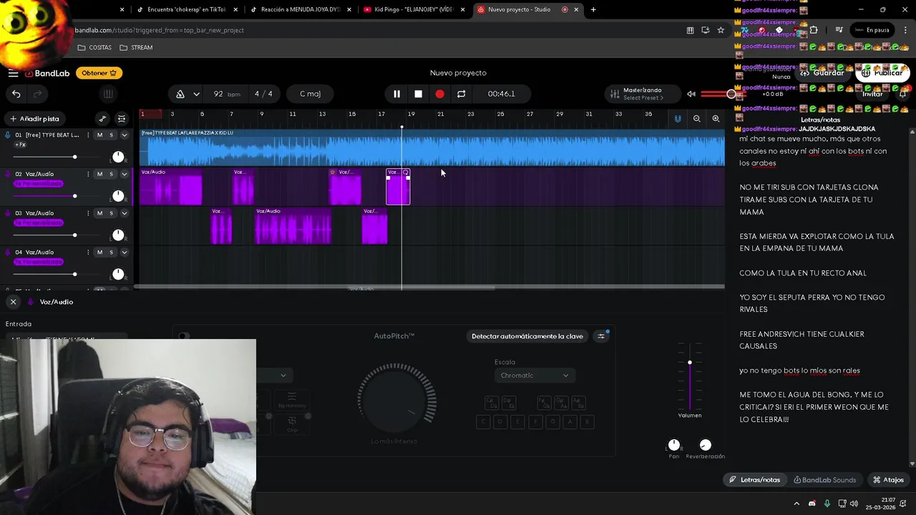The width and height of the screenshot is (916, 515).
Task: Solo track 01 type beat
Action: coord(111,135)
